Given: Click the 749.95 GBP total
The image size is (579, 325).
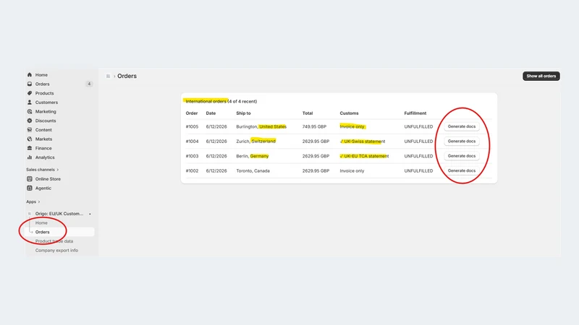Looking at the screenshot, I should pyautogui.click(x=314, y=127).
